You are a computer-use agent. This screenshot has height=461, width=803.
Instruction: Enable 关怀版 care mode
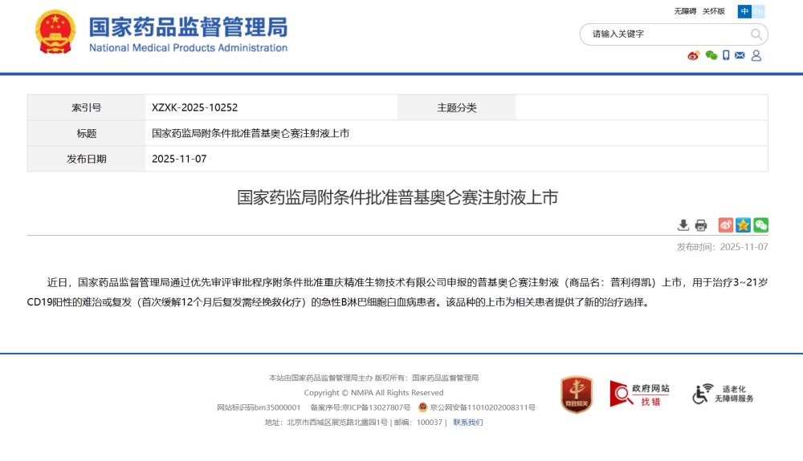(x=714, y=11)
